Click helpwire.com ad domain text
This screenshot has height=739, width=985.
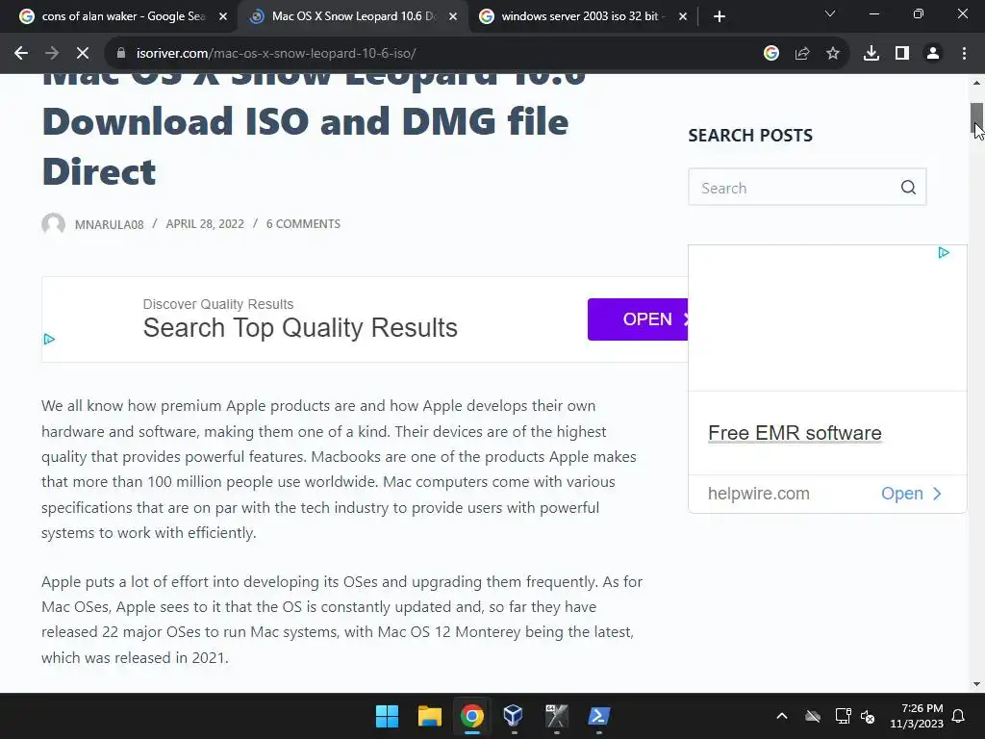[x=758, y=494]
